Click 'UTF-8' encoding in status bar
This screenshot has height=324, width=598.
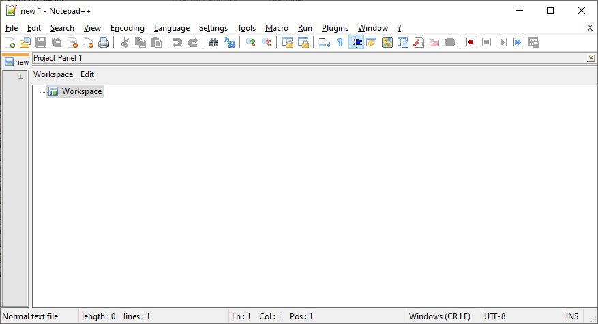point(494,316)
